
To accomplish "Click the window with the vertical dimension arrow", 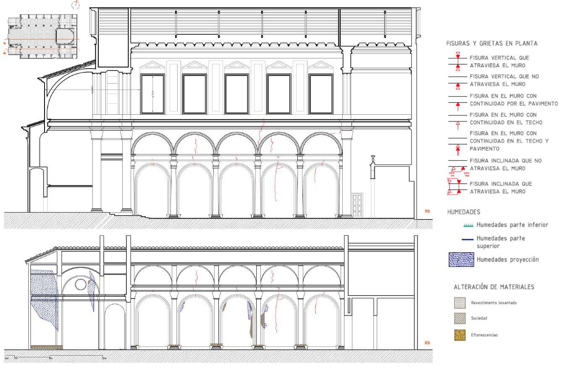I will click(153, 94).
